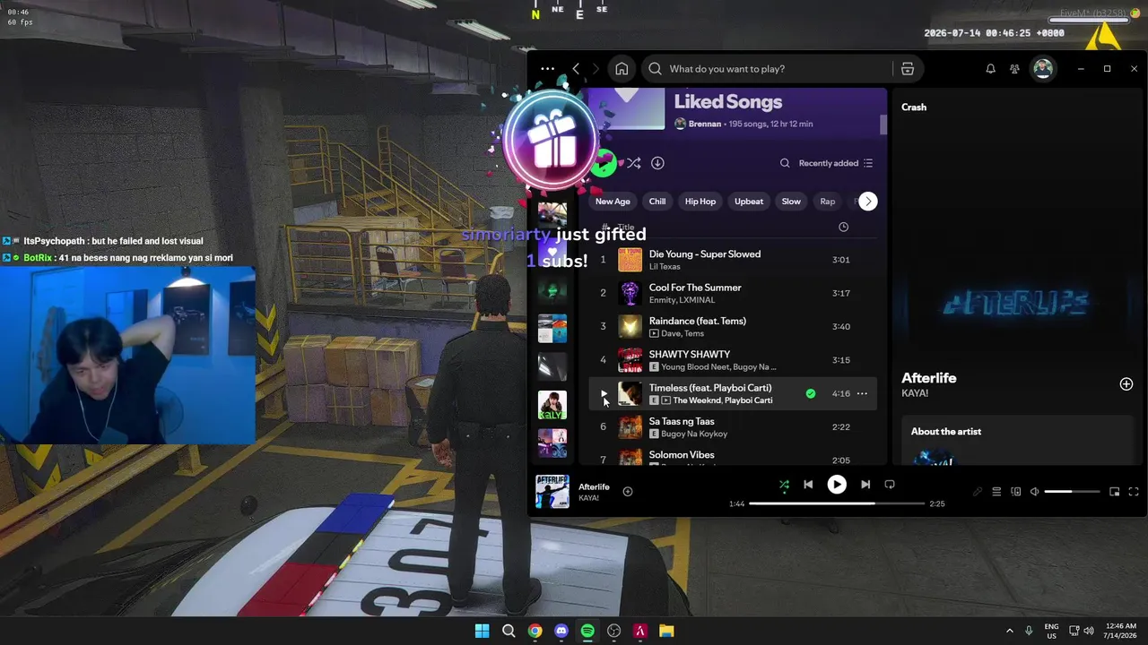Toggle shuffle in the player bar

coord(784,485)
